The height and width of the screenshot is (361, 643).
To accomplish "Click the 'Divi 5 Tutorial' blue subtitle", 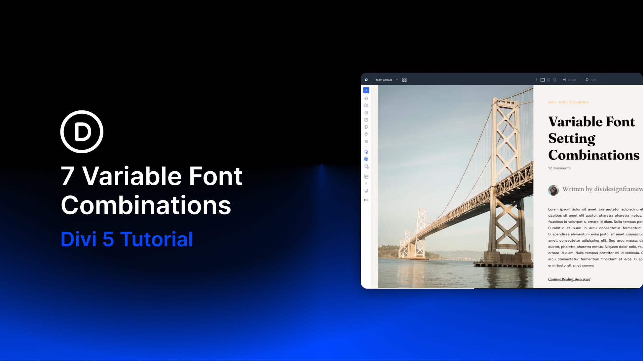I will pos(127,239).
